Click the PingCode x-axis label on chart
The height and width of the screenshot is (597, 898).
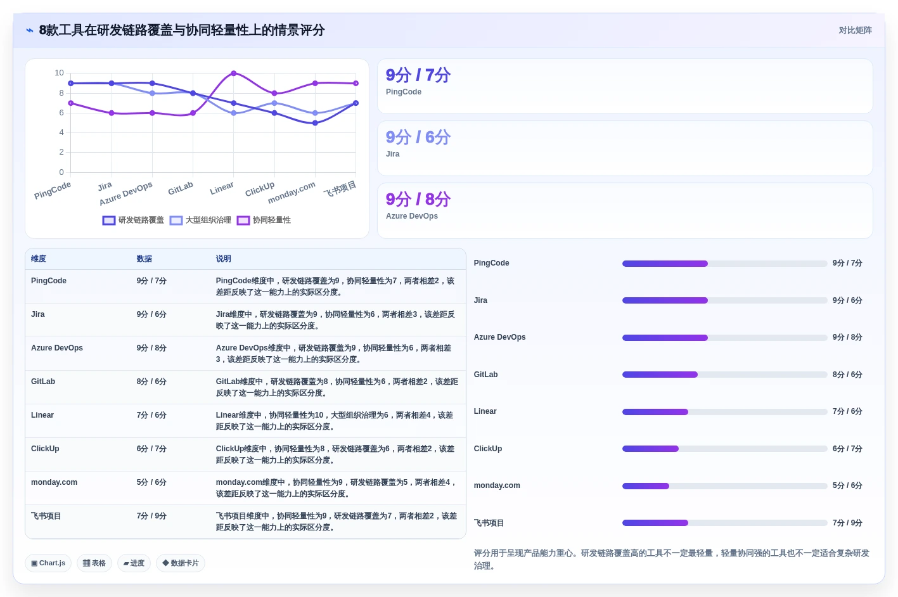point(53,190)
